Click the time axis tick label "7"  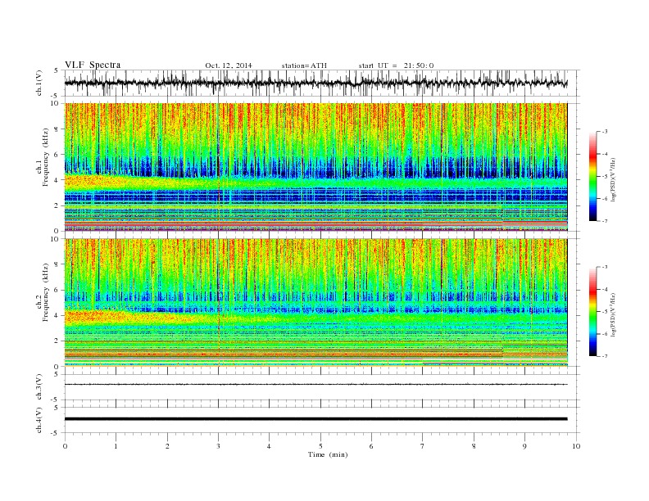tap(423, 446)
